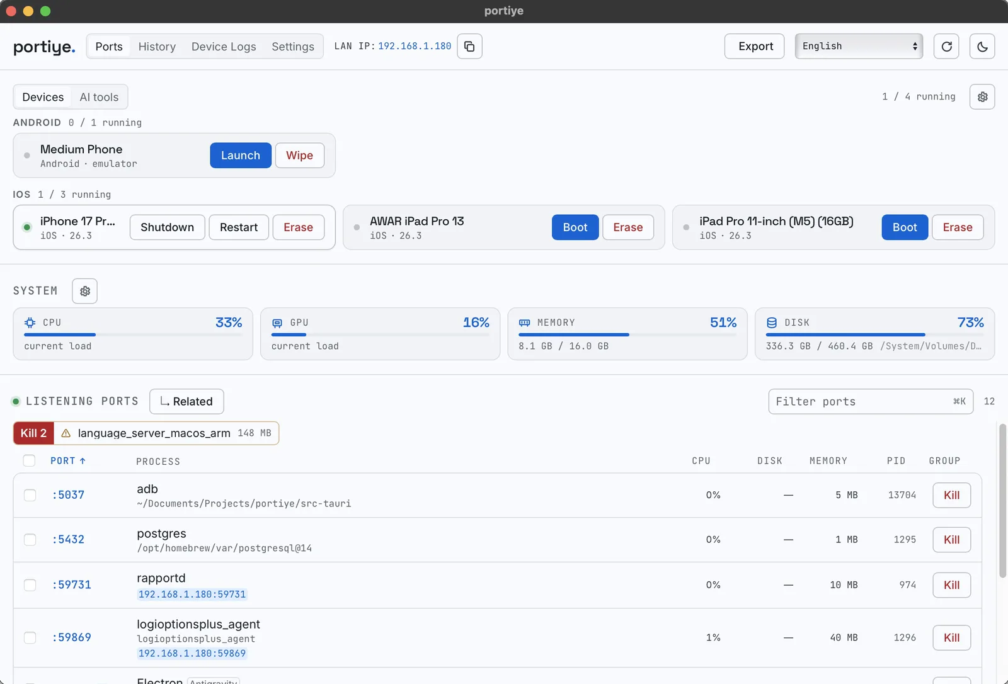Select the Devices tab
This screenshot has height=684, width=1008.
[x=43, y=97]
